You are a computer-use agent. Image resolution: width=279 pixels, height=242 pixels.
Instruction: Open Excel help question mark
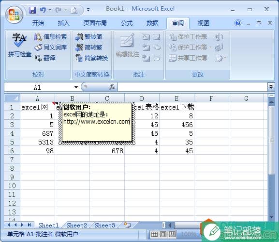[238, 23]
